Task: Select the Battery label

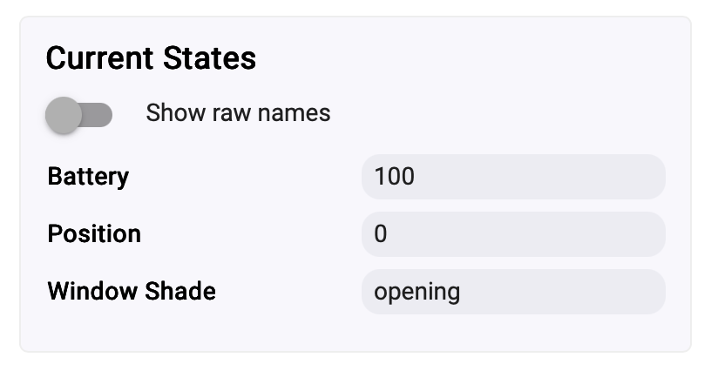Action: point(88,177)
